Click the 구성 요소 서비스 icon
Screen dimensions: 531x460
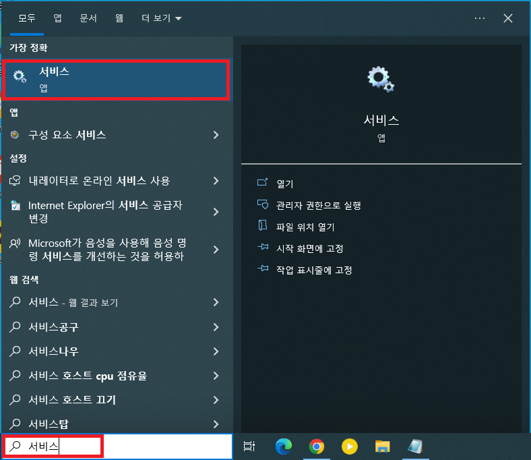coord(15,135)
